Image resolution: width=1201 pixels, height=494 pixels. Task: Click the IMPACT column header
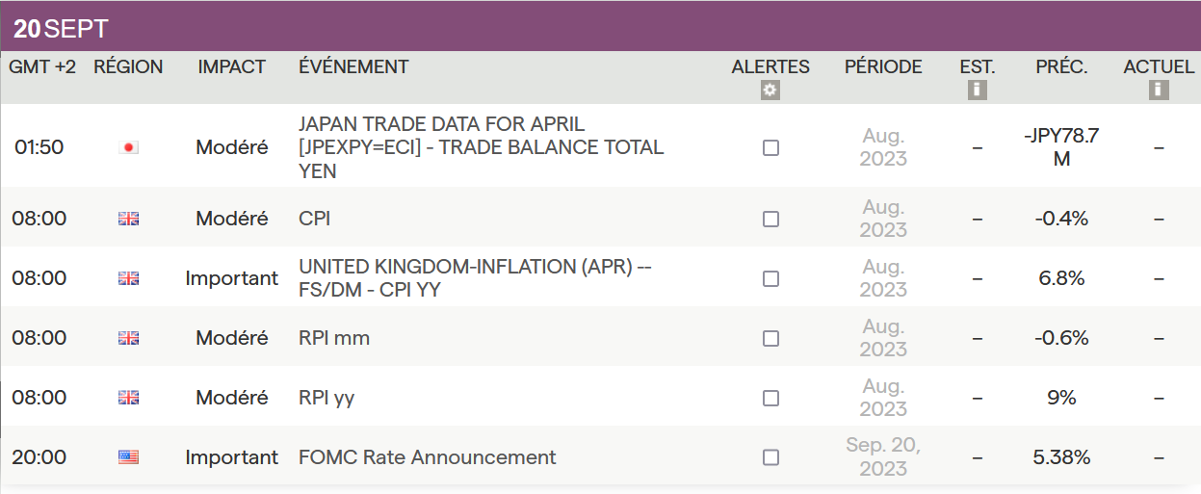231,66
